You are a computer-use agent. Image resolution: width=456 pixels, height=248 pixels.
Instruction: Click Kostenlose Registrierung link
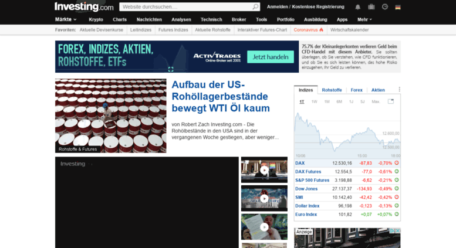pos(318,6)
